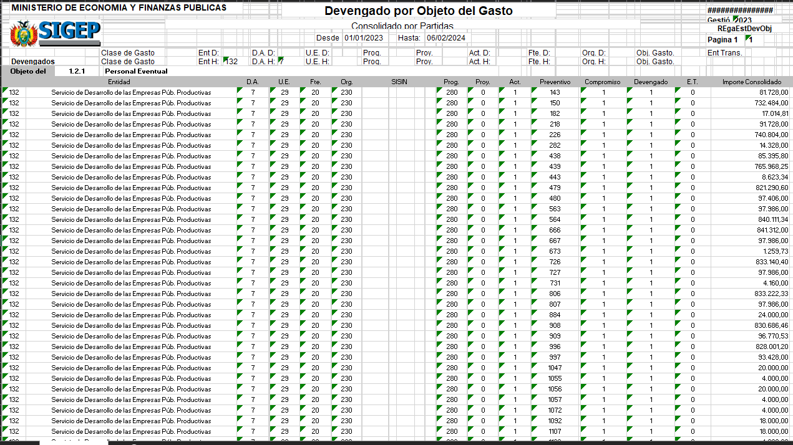The height and width of the screenshot is (445, 793).
Task: Click the Devengado por Objeto del Gasto title
Action: (x=418, y=11)
